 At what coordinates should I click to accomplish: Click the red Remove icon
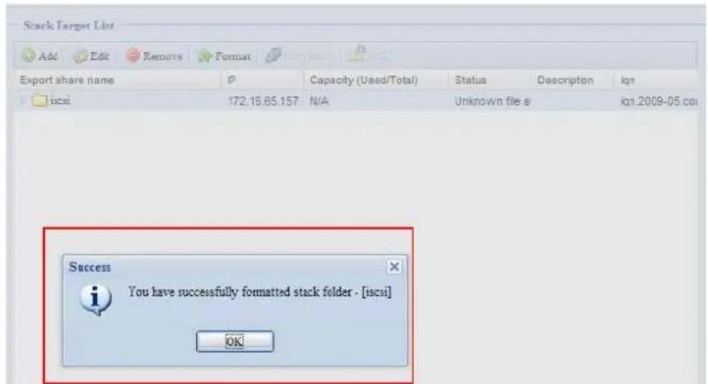pyautogui.click(x=132, y=56)
